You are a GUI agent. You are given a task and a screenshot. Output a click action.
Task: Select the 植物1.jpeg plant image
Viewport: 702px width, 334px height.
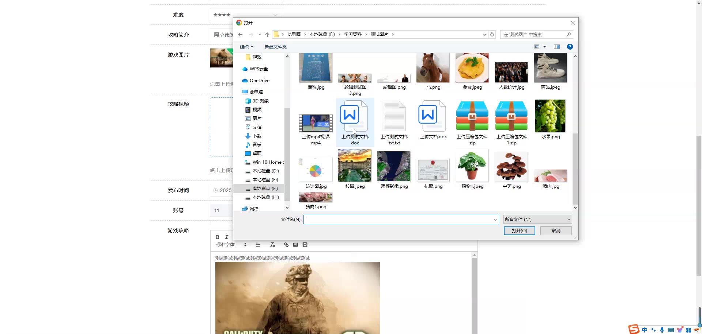pos(472,170)
